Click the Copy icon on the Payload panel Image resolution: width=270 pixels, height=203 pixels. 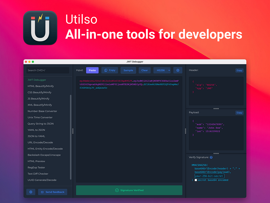pos(239,113)
